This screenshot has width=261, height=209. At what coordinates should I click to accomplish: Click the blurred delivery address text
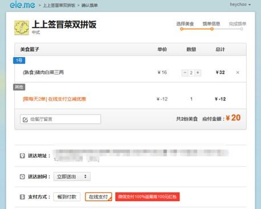point(141,155)
